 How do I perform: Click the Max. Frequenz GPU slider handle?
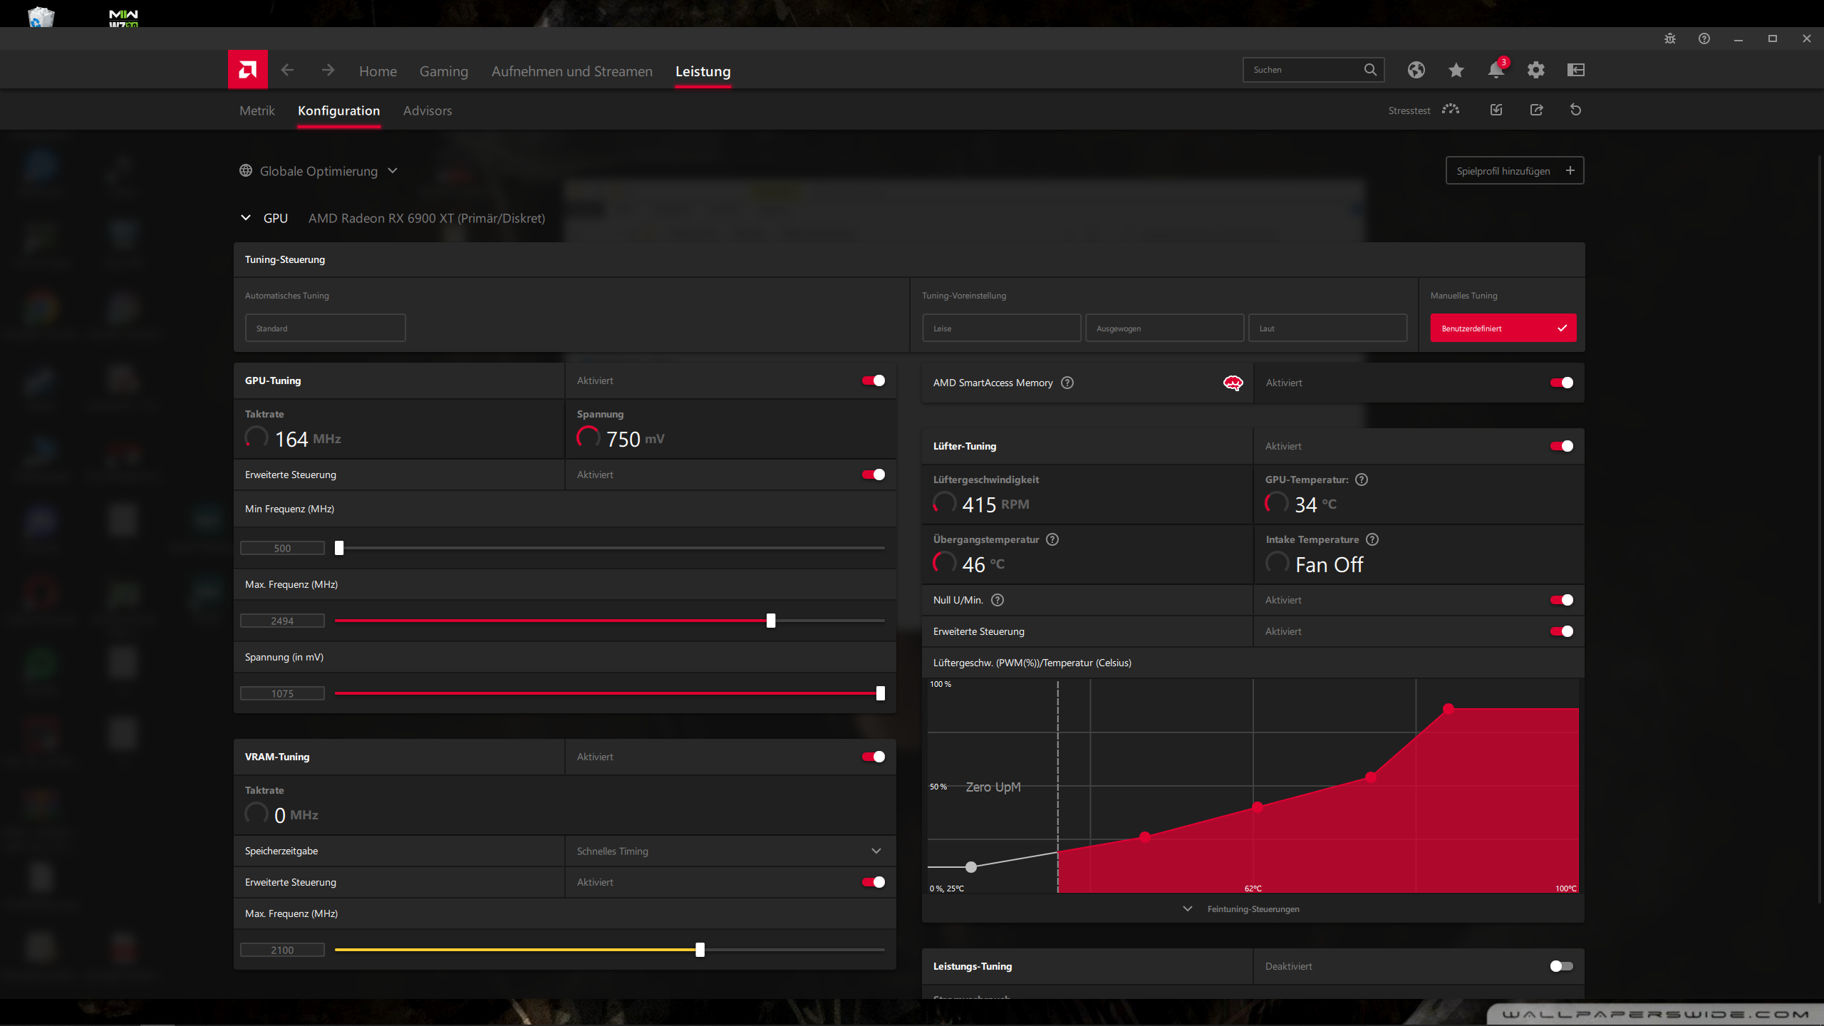pyautogui.click(x=770, y=621)
